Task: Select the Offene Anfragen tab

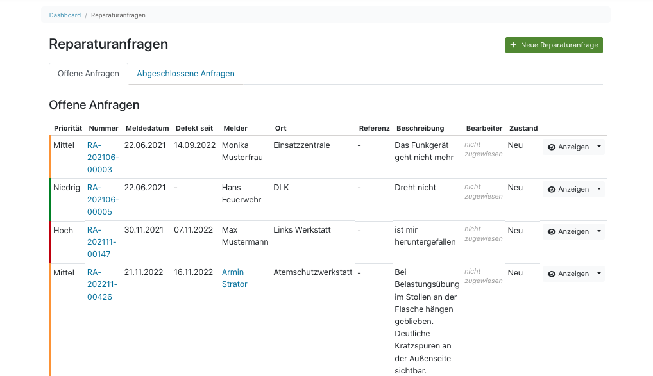Action: pos(89,74)
